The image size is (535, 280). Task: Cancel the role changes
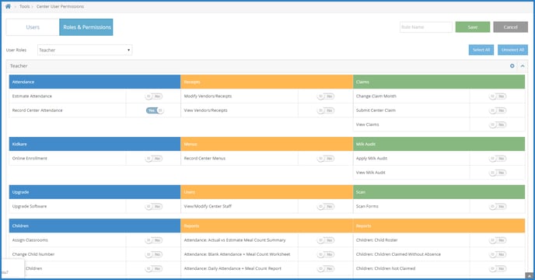coord(510,27)
